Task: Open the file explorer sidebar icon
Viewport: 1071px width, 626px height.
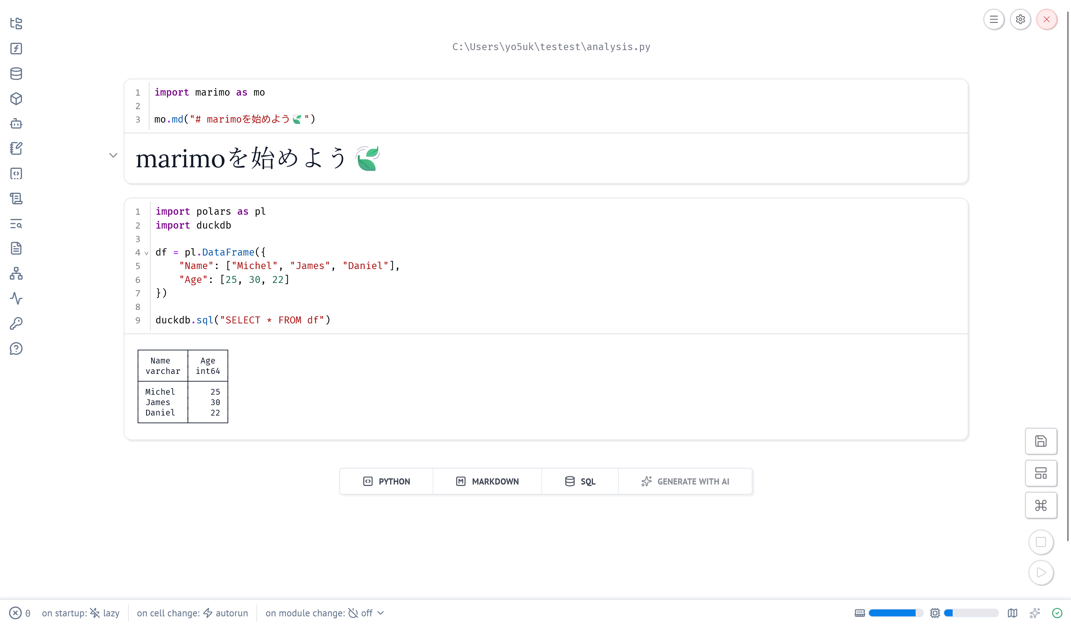Action: coord(16,23)
